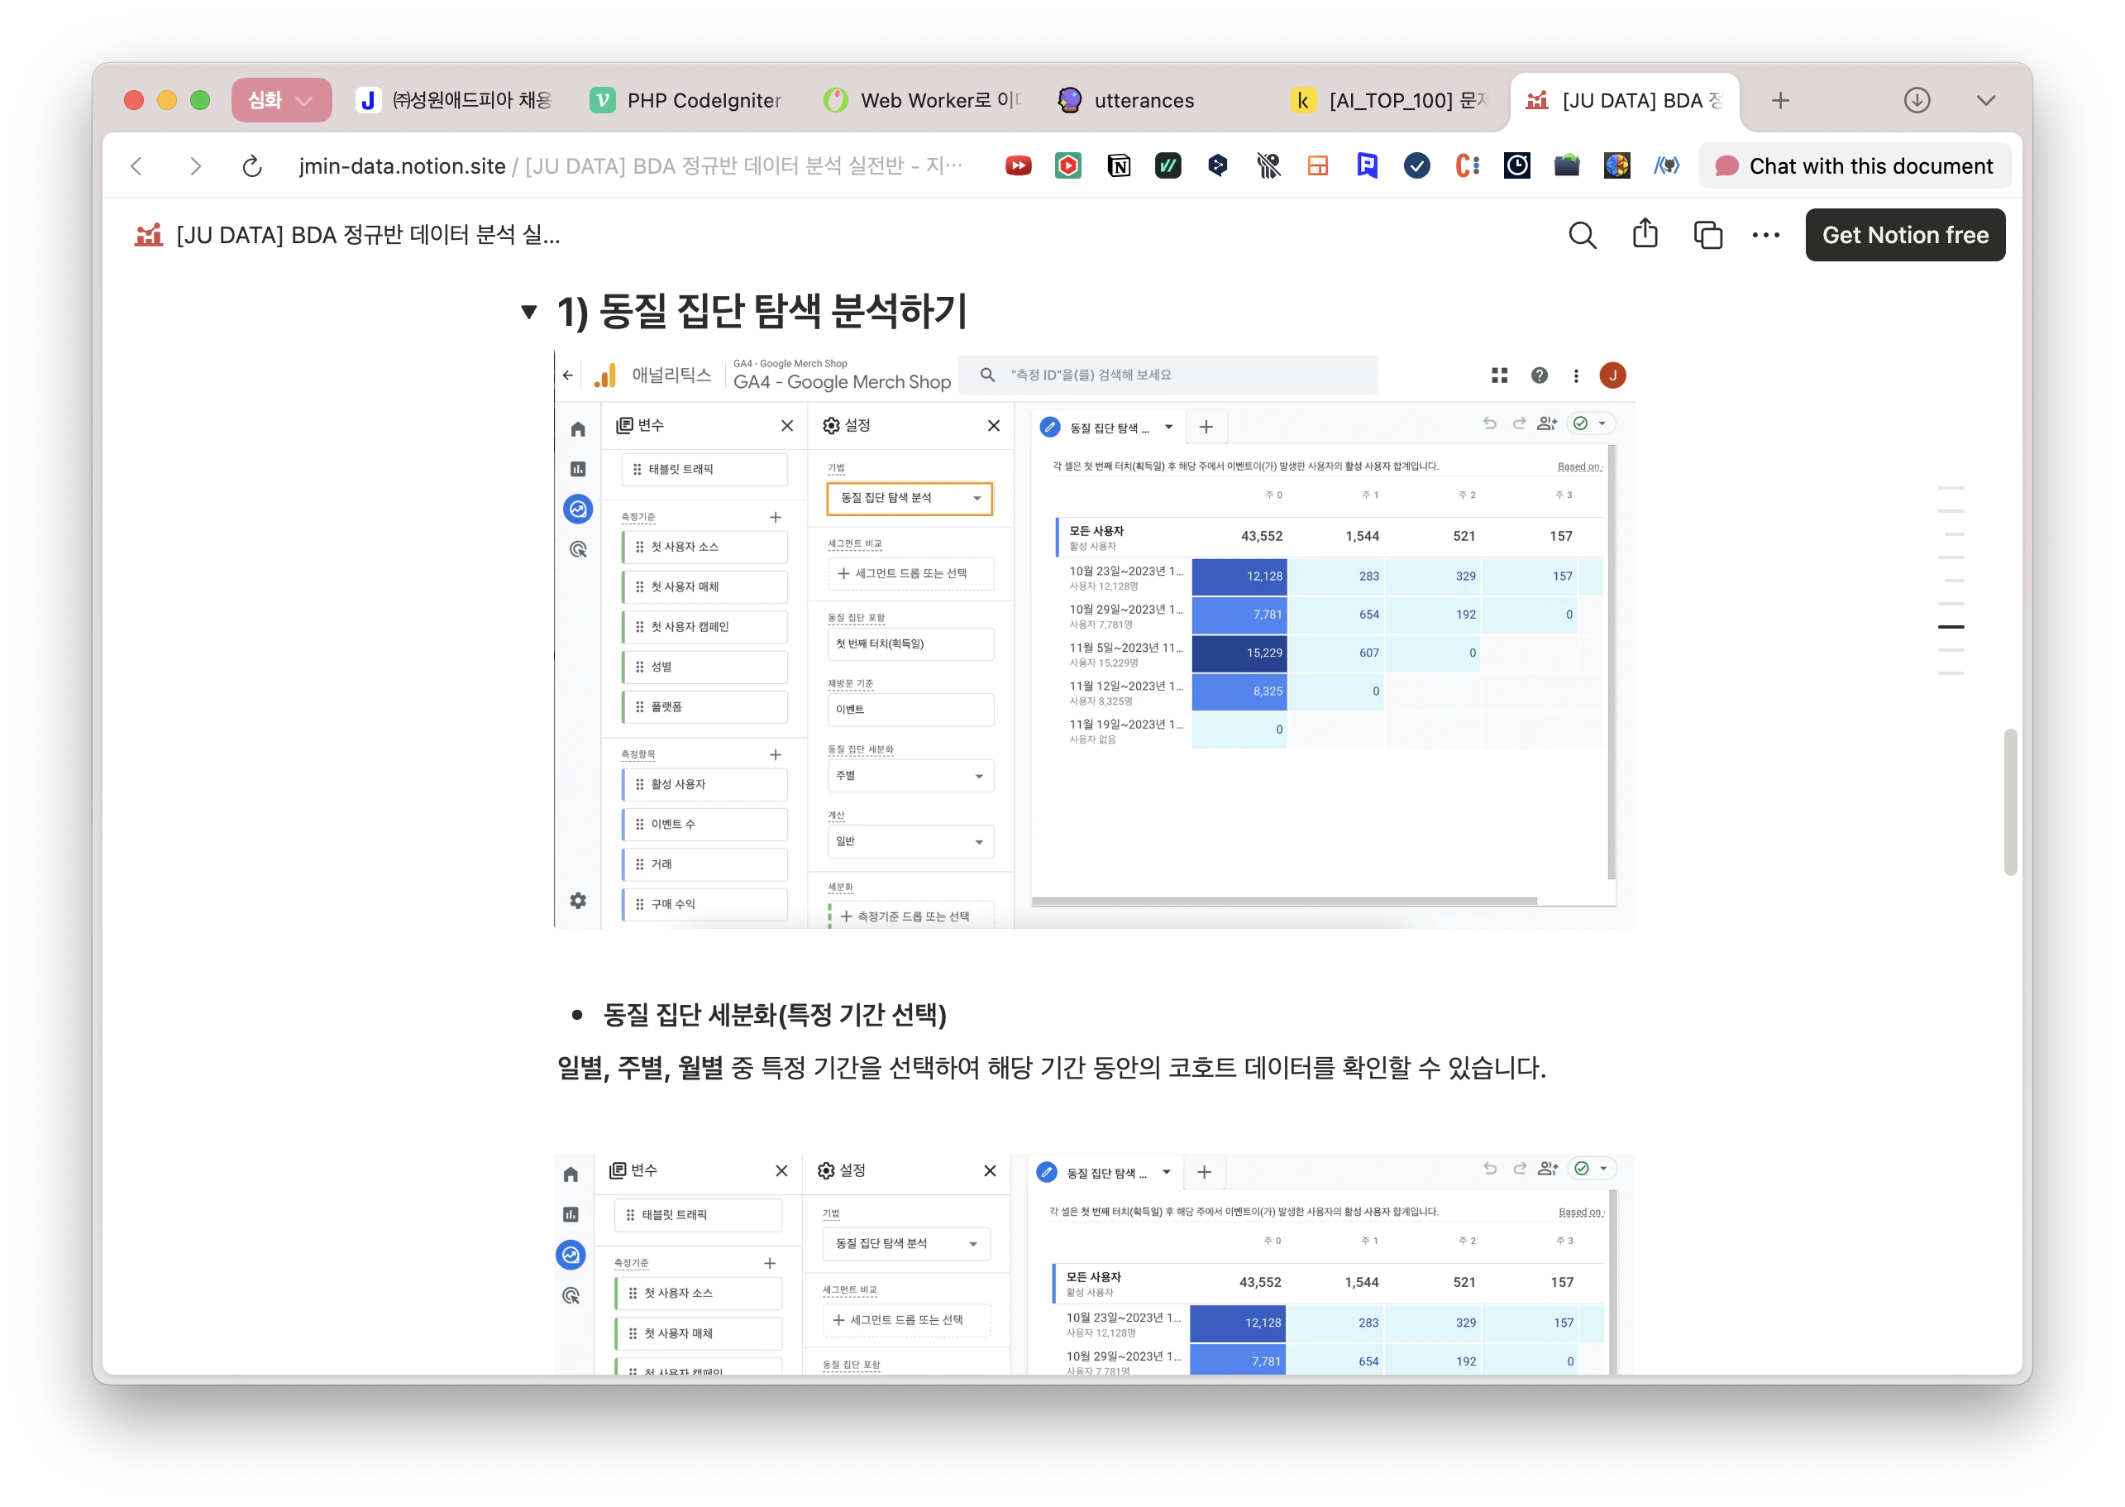
Task: Reload the page with refresh icon
Action: coord(252,167)
